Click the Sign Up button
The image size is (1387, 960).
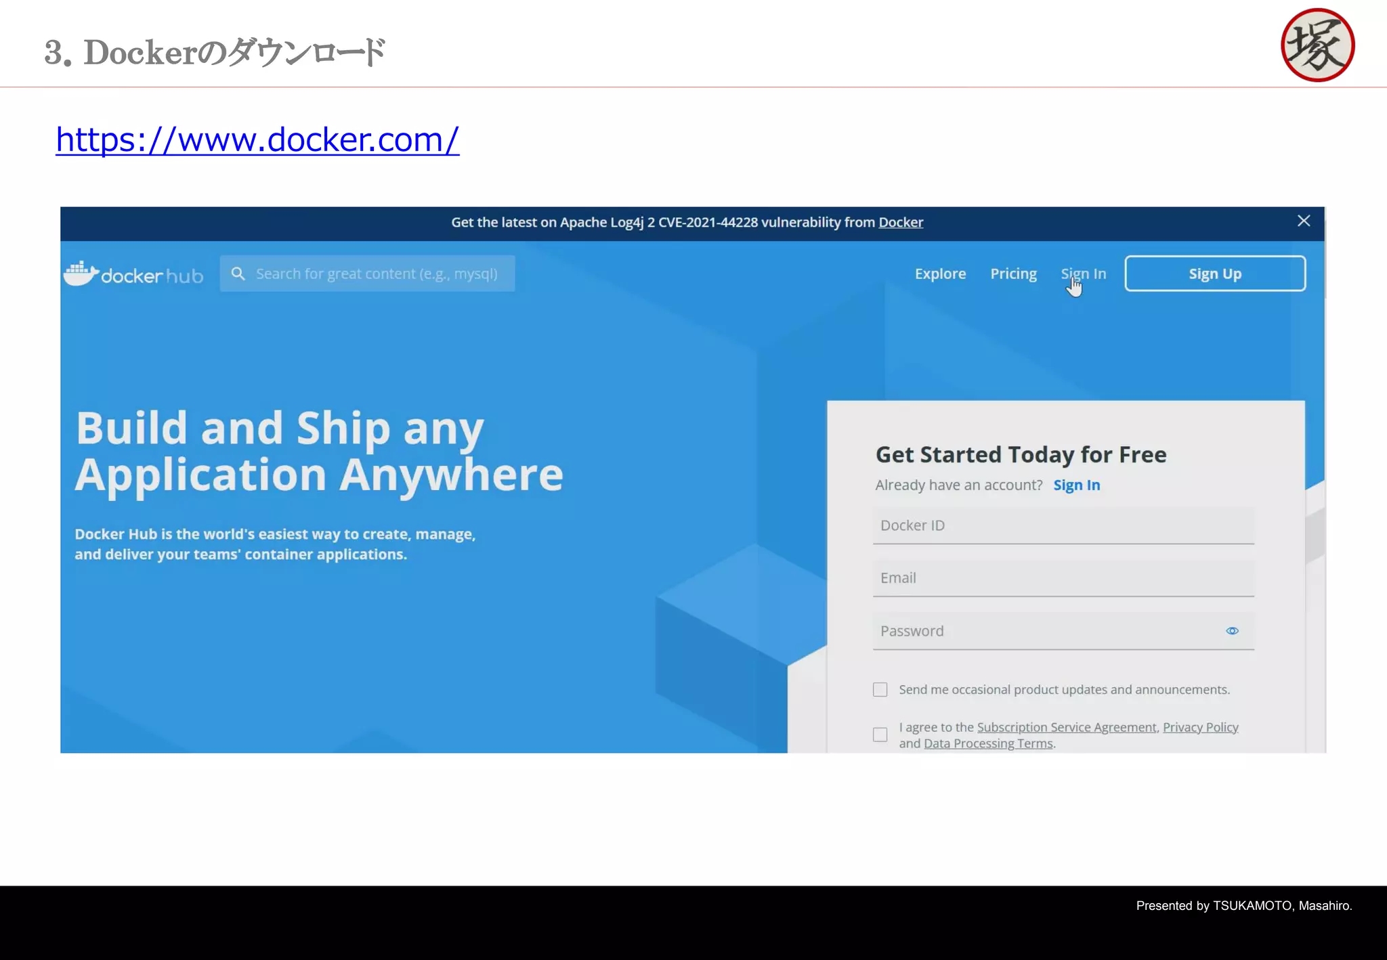coord(1215,274)
